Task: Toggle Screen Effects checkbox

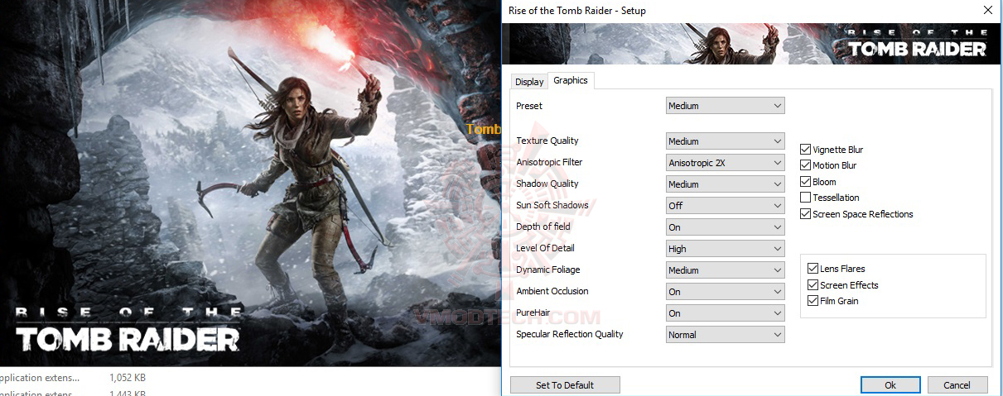Action: (x=813, y=285)
